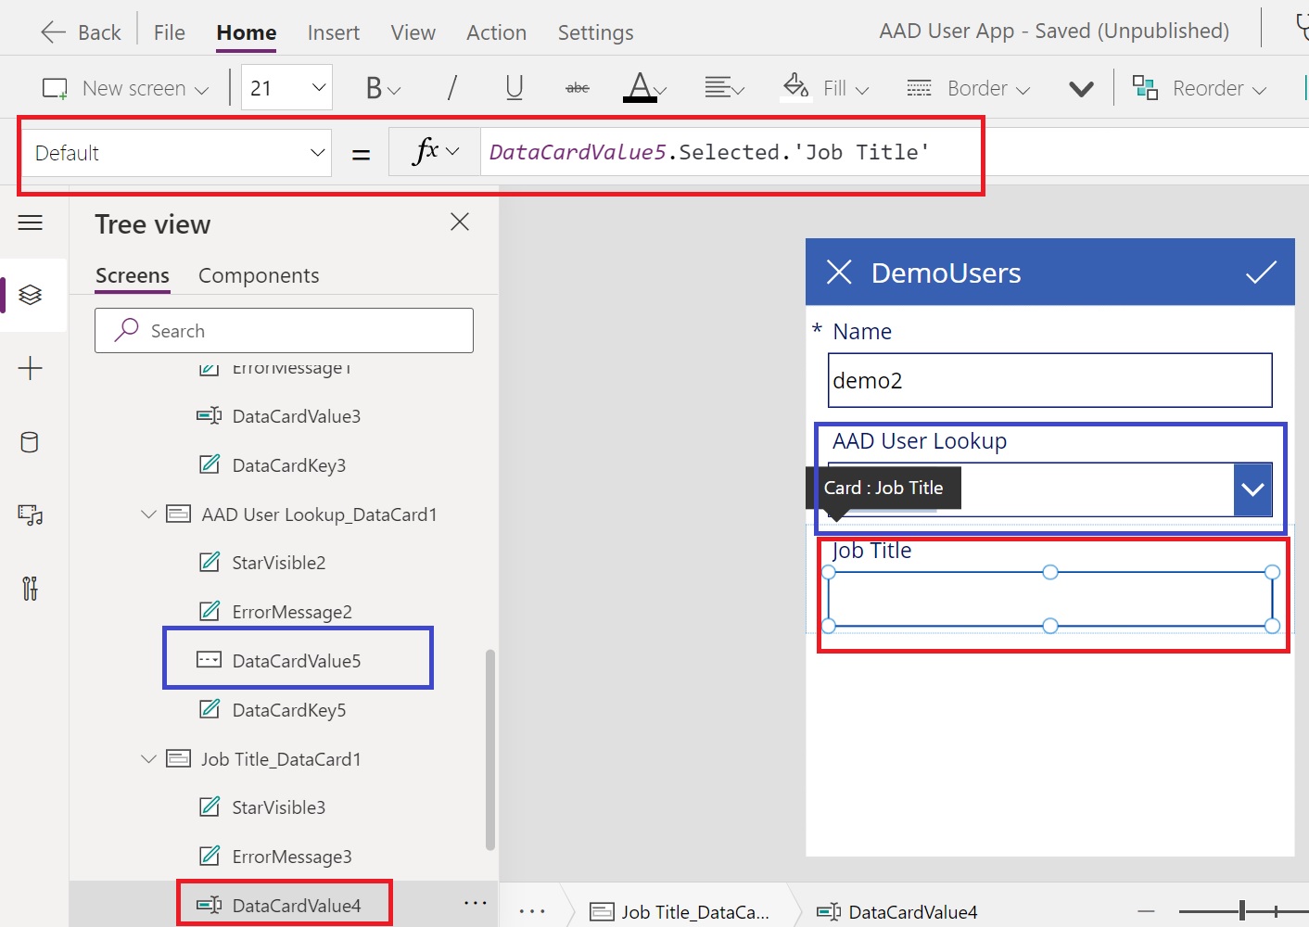
Task: Collapse the AAD User Lookup_DataCard1 tree item
Action: click(148, 514)
